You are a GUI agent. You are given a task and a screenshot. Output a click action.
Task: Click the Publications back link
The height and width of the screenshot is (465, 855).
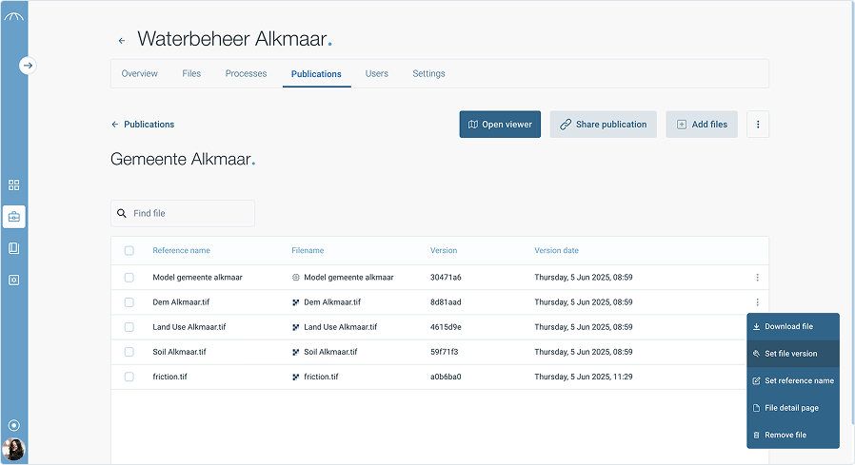(x=143, y=125)
